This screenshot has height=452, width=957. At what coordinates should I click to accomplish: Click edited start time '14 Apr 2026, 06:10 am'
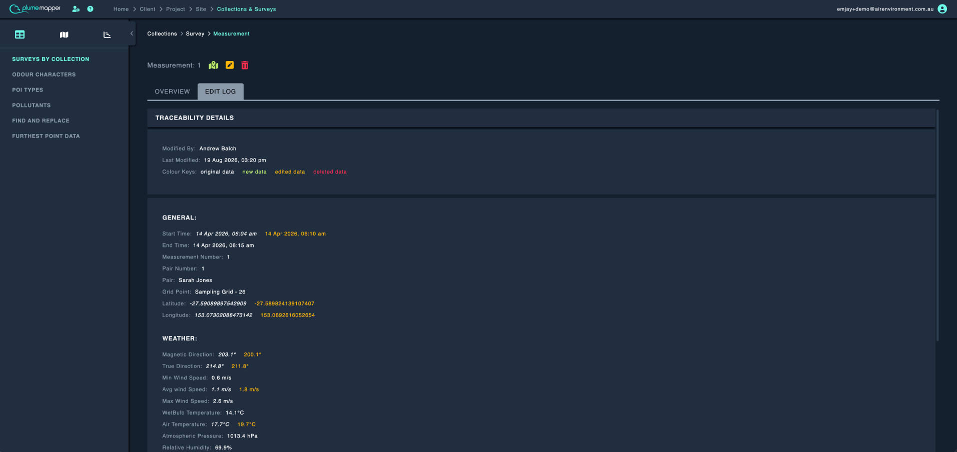pos(295,233)
